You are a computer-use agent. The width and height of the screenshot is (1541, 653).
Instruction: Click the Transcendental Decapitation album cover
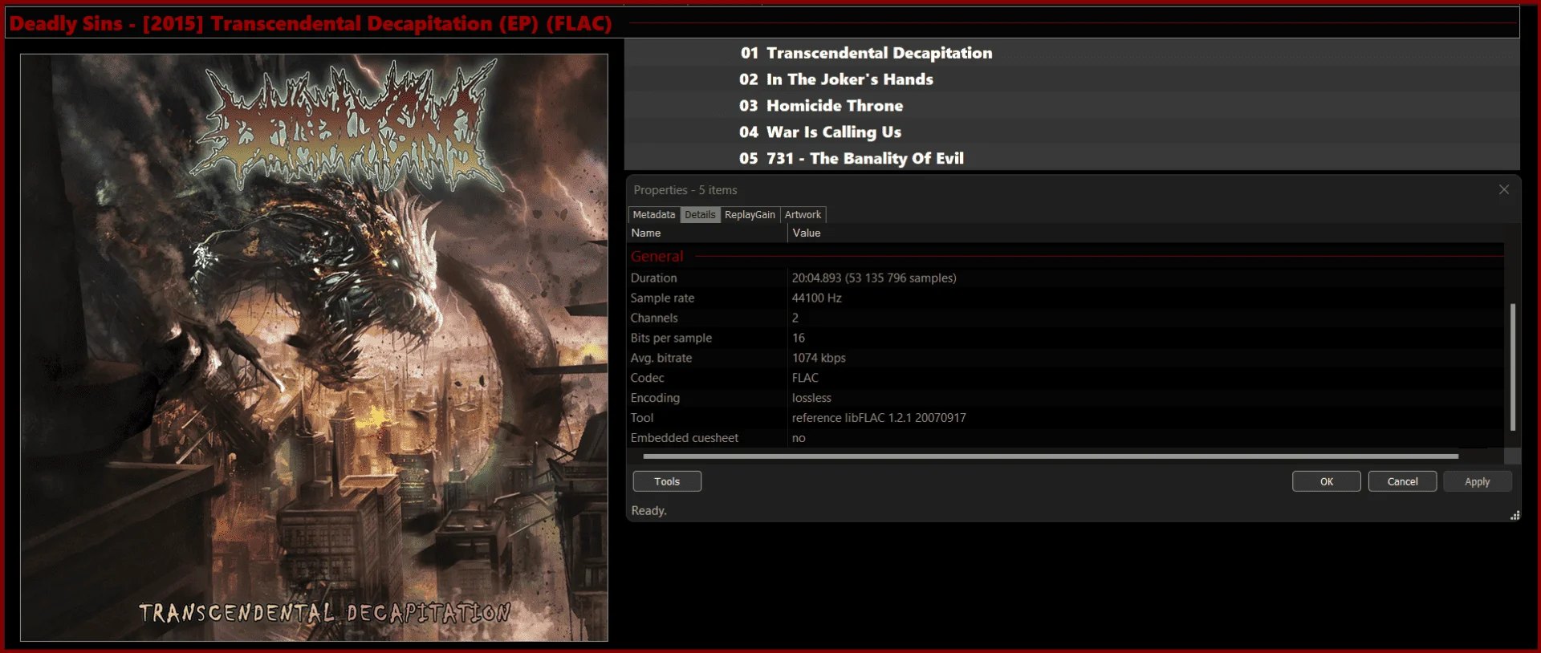click(314, 347)
